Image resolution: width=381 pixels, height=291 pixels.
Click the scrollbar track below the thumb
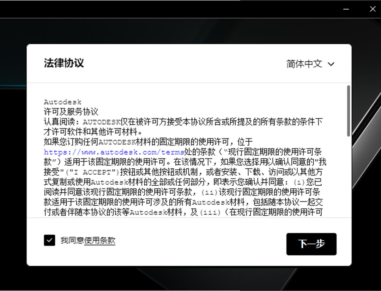tap(349, 176)
